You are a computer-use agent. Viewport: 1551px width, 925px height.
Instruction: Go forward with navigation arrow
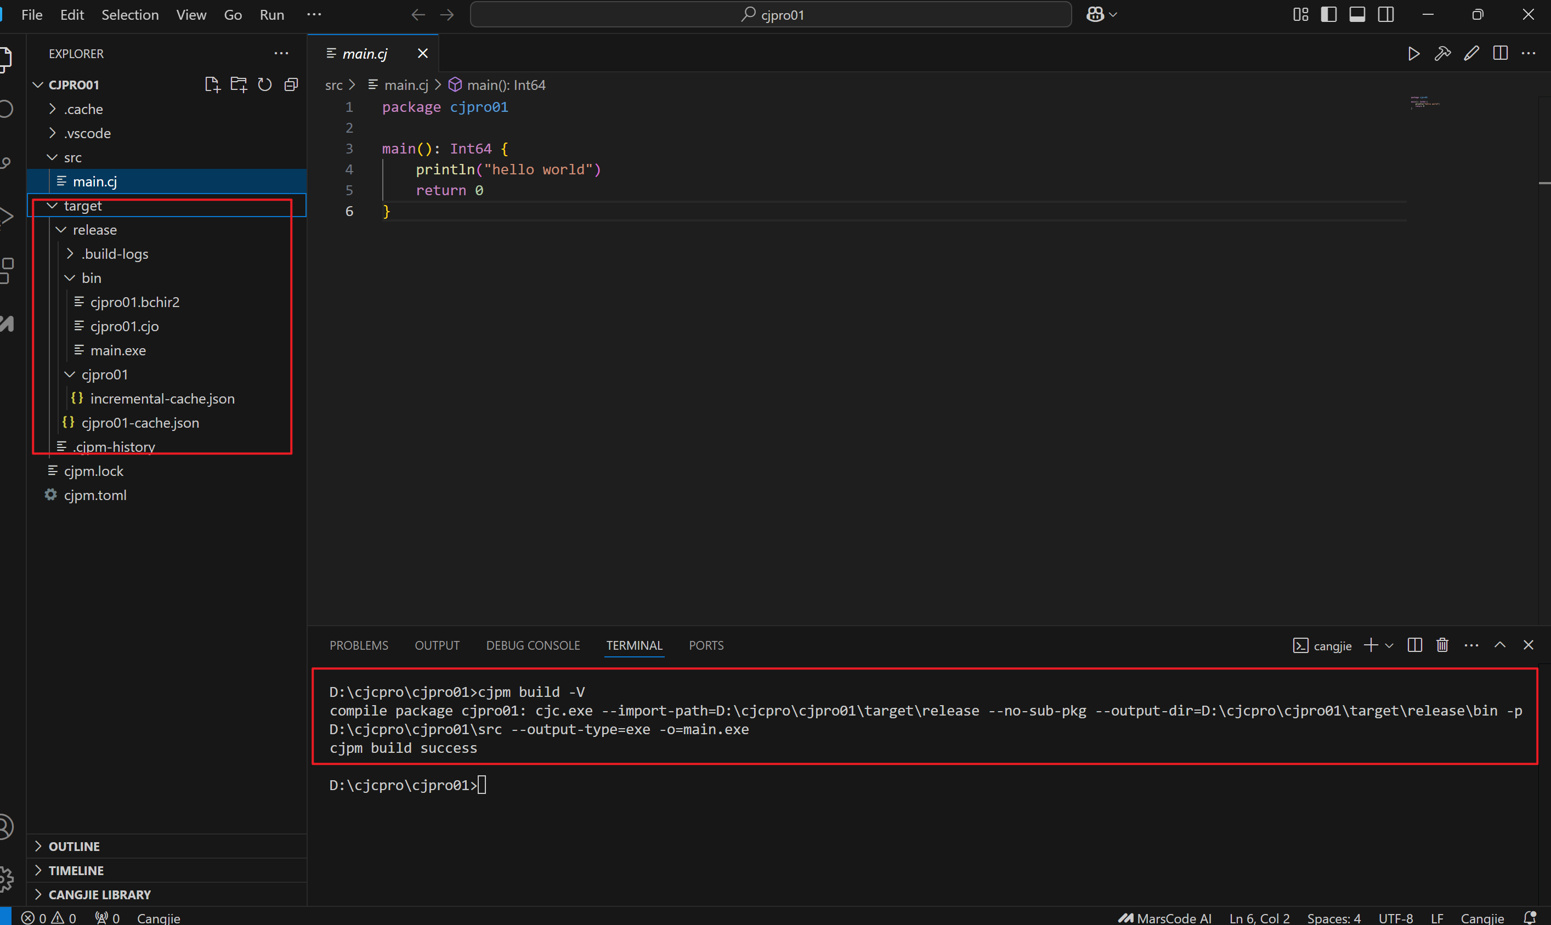[447, 14]
